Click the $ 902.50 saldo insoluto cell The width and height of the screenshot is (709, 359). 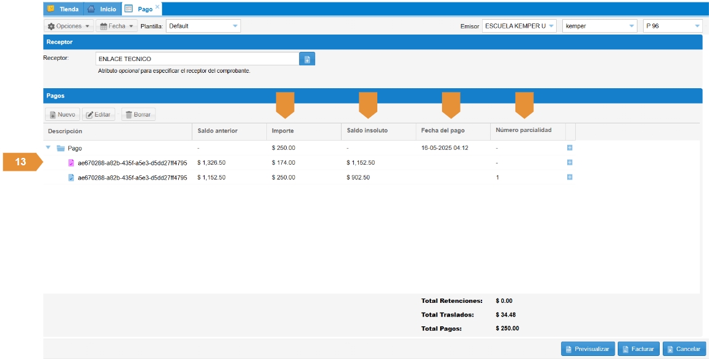coord(358,178)
